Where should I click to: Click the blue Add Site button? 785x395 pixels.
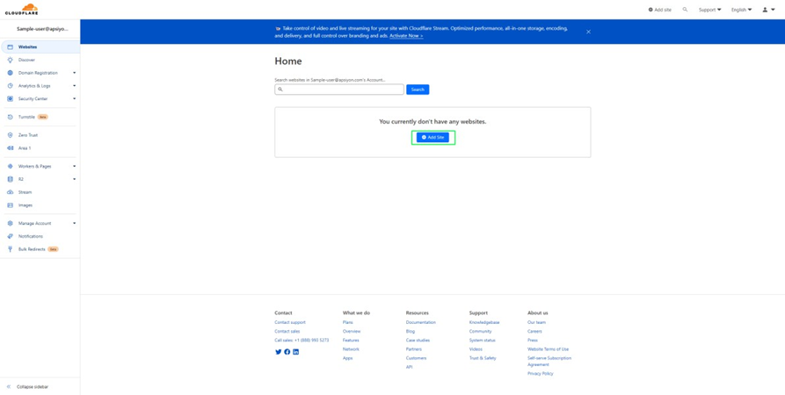click(x=432, y=138)
